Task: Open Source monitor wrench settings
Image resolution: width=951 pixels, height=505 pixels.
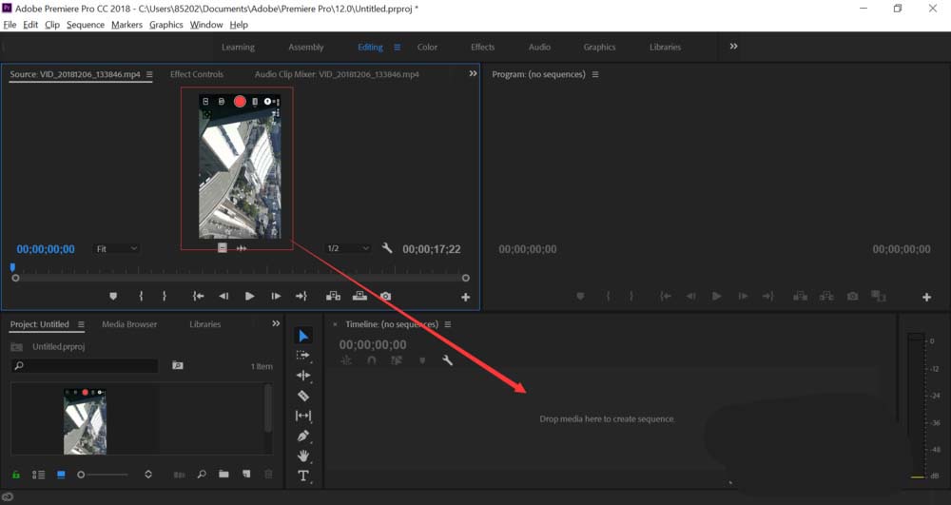Action: point(387,248)
